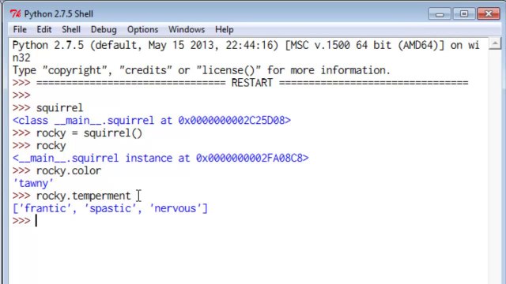Open the Options menu
This screenshot has height=284, width=506.
click(142, 30)
